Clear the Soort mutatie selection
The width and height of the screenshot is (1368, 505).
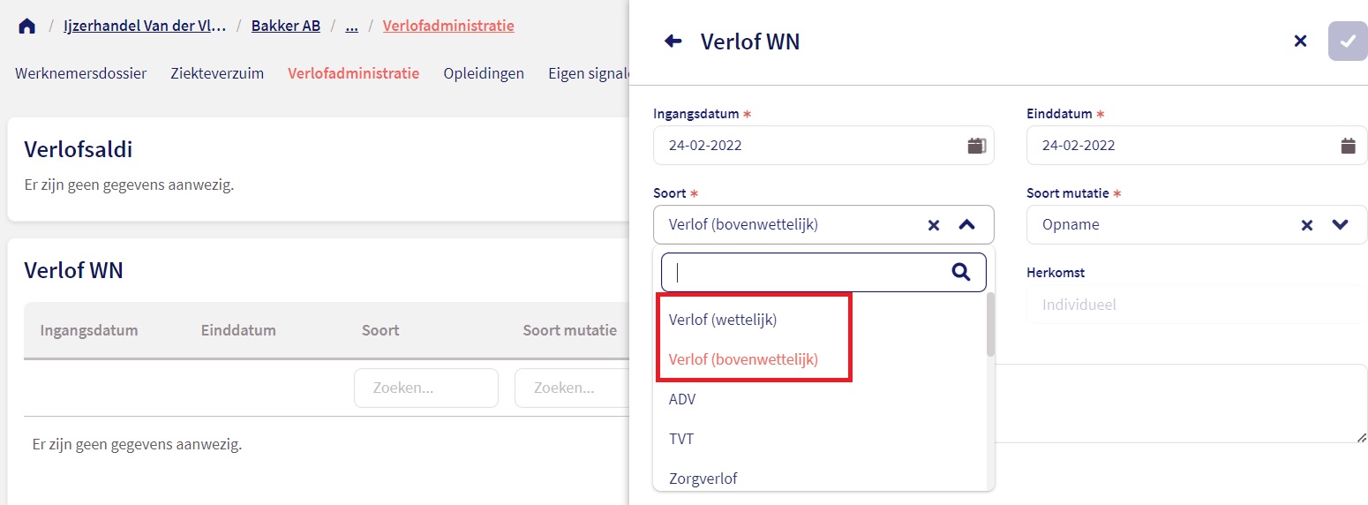1307,225
